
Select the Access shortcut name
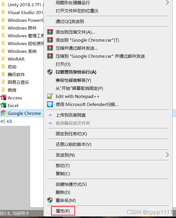pyautogui.click(x=15, y=98)
